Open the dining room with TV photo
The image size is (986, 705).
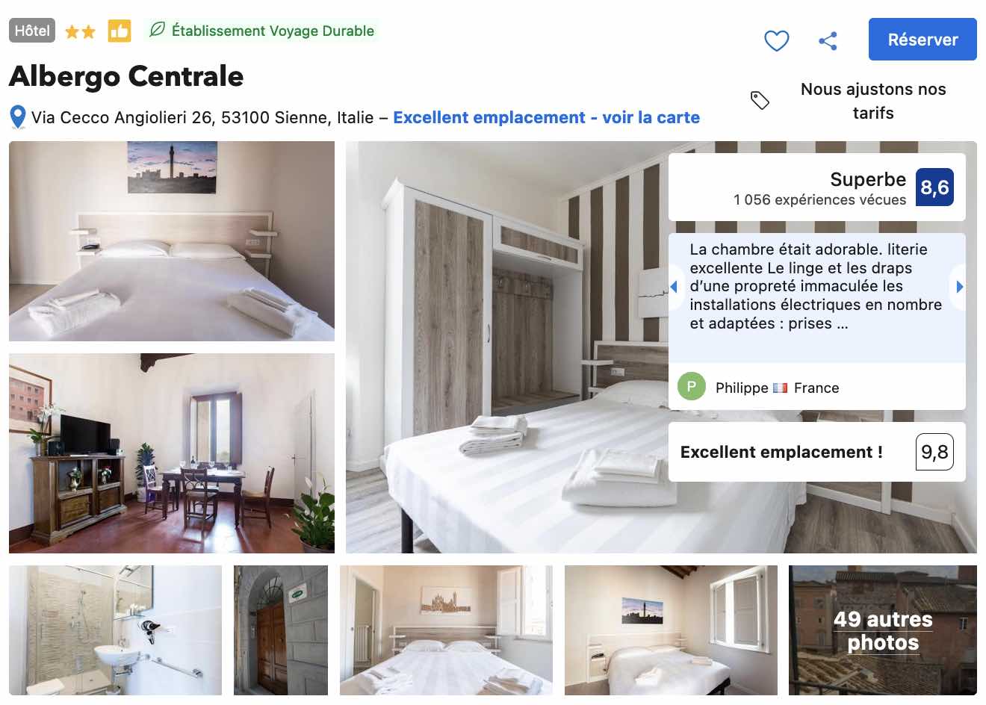(x=172, y=453)
